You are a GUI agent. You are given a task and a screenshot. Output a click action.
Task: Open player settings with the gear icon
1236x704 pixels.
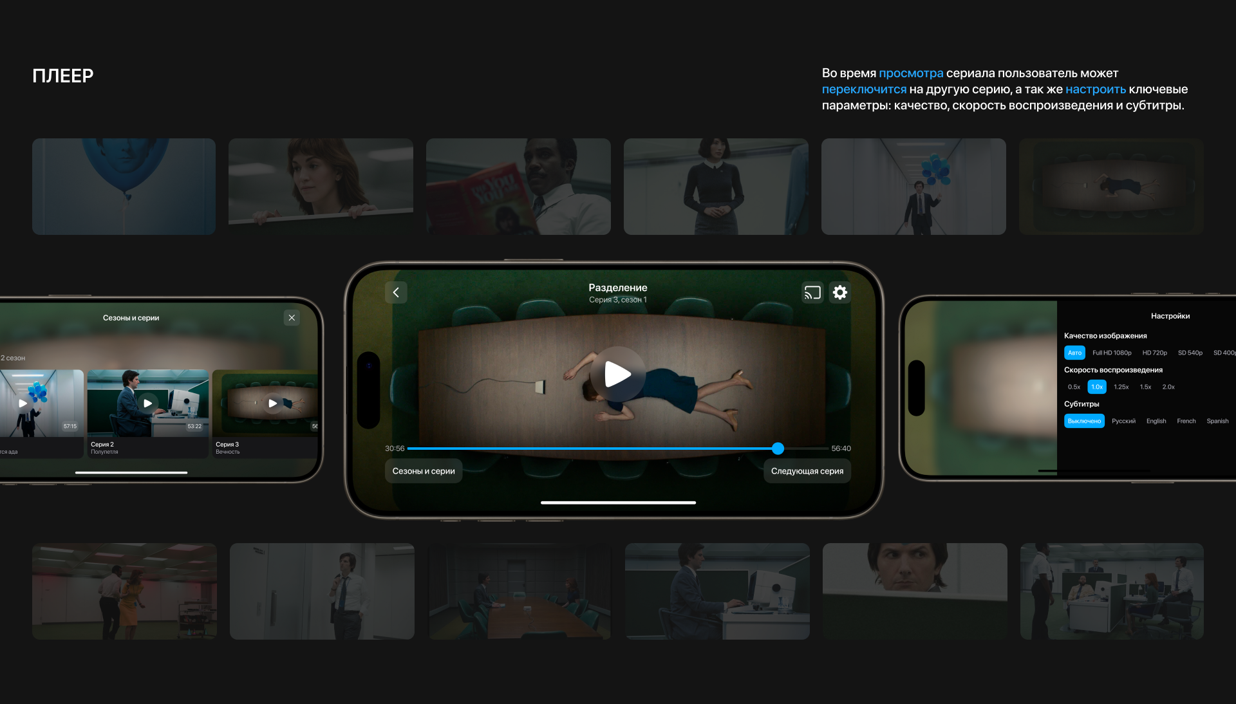pos(840,293)
